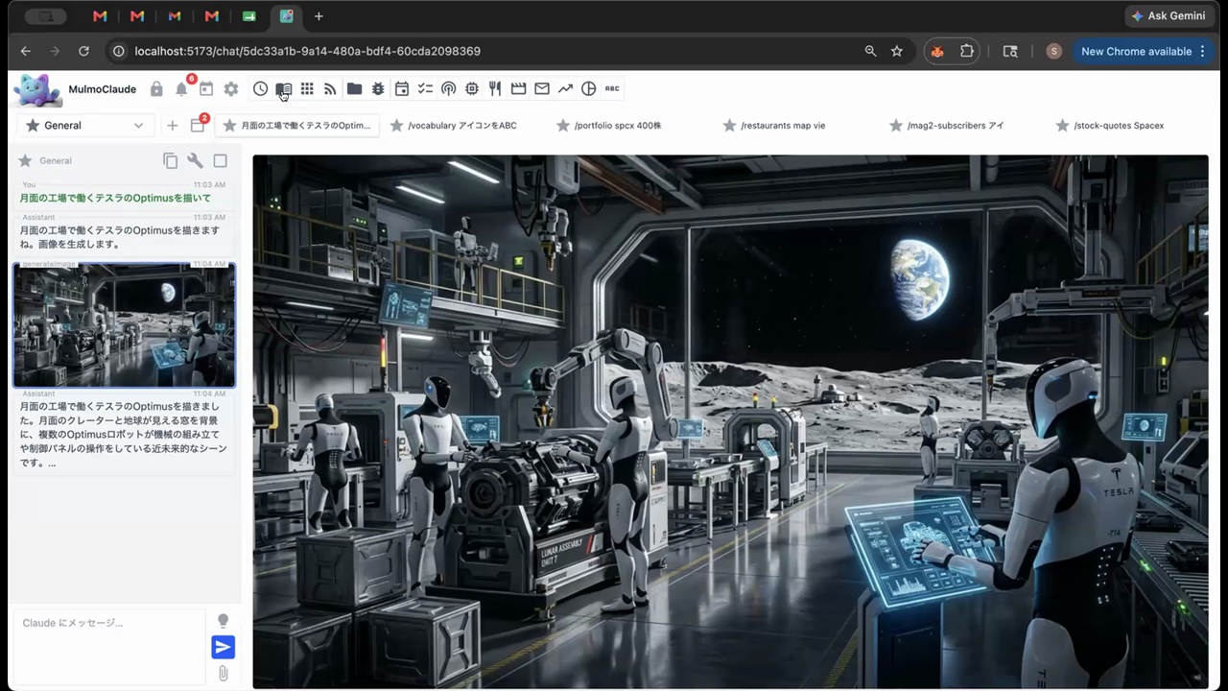Screen dimensions: 1228x691
Task: Click the lock icon beside MulmoClaude
Action: click(156, 89)
